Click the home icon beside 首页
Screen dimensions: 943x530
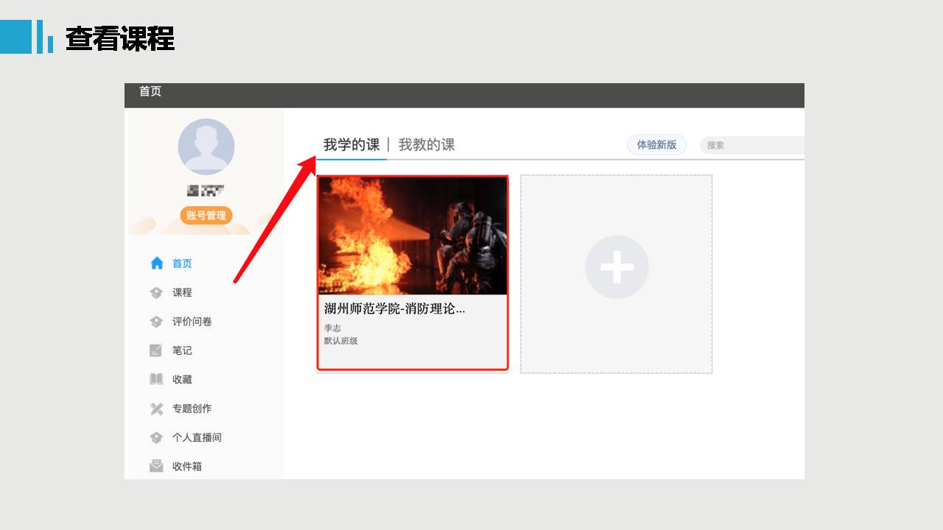pyautogui.click(x=156, y=264)
